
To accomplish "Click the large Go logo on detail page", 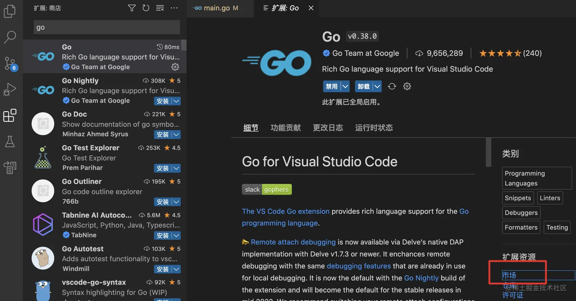I will click(x=277, y=63).
